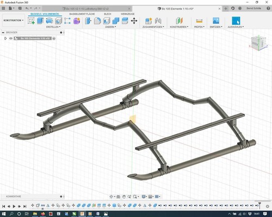Expand the root component tree node

(x=5, y=39)
